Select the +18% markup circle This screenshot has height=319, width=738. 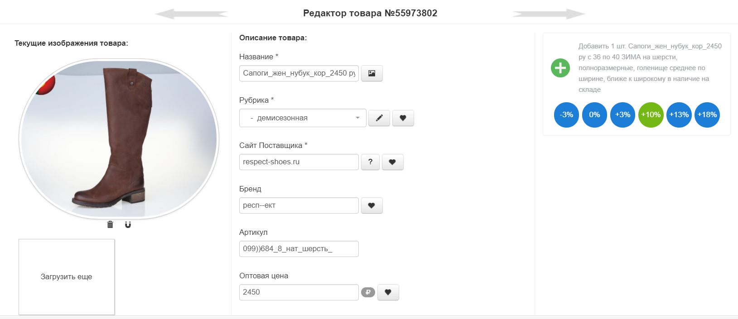tap(707, 115)
